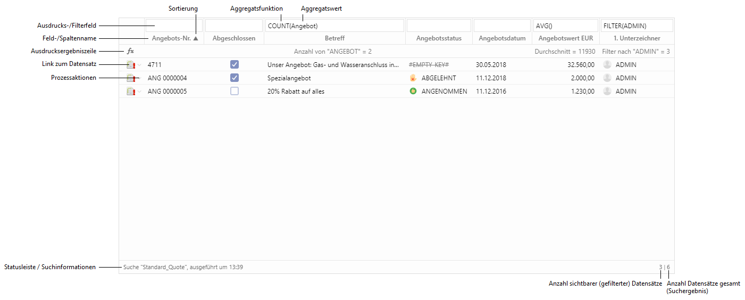Sort by the Angebotsdatum column header
The image size is (745, 300).
(501, 38)
